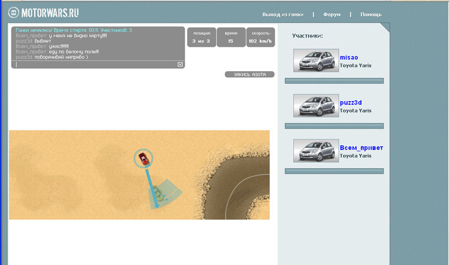Open Всем_привет's player profile link

pyautogui.click(x=361, y=148)
